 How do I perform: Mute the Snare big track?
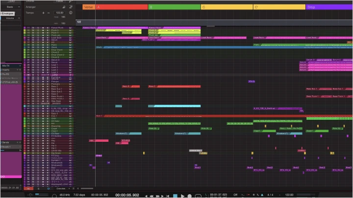pyautogui.click(x=33, y=126)
